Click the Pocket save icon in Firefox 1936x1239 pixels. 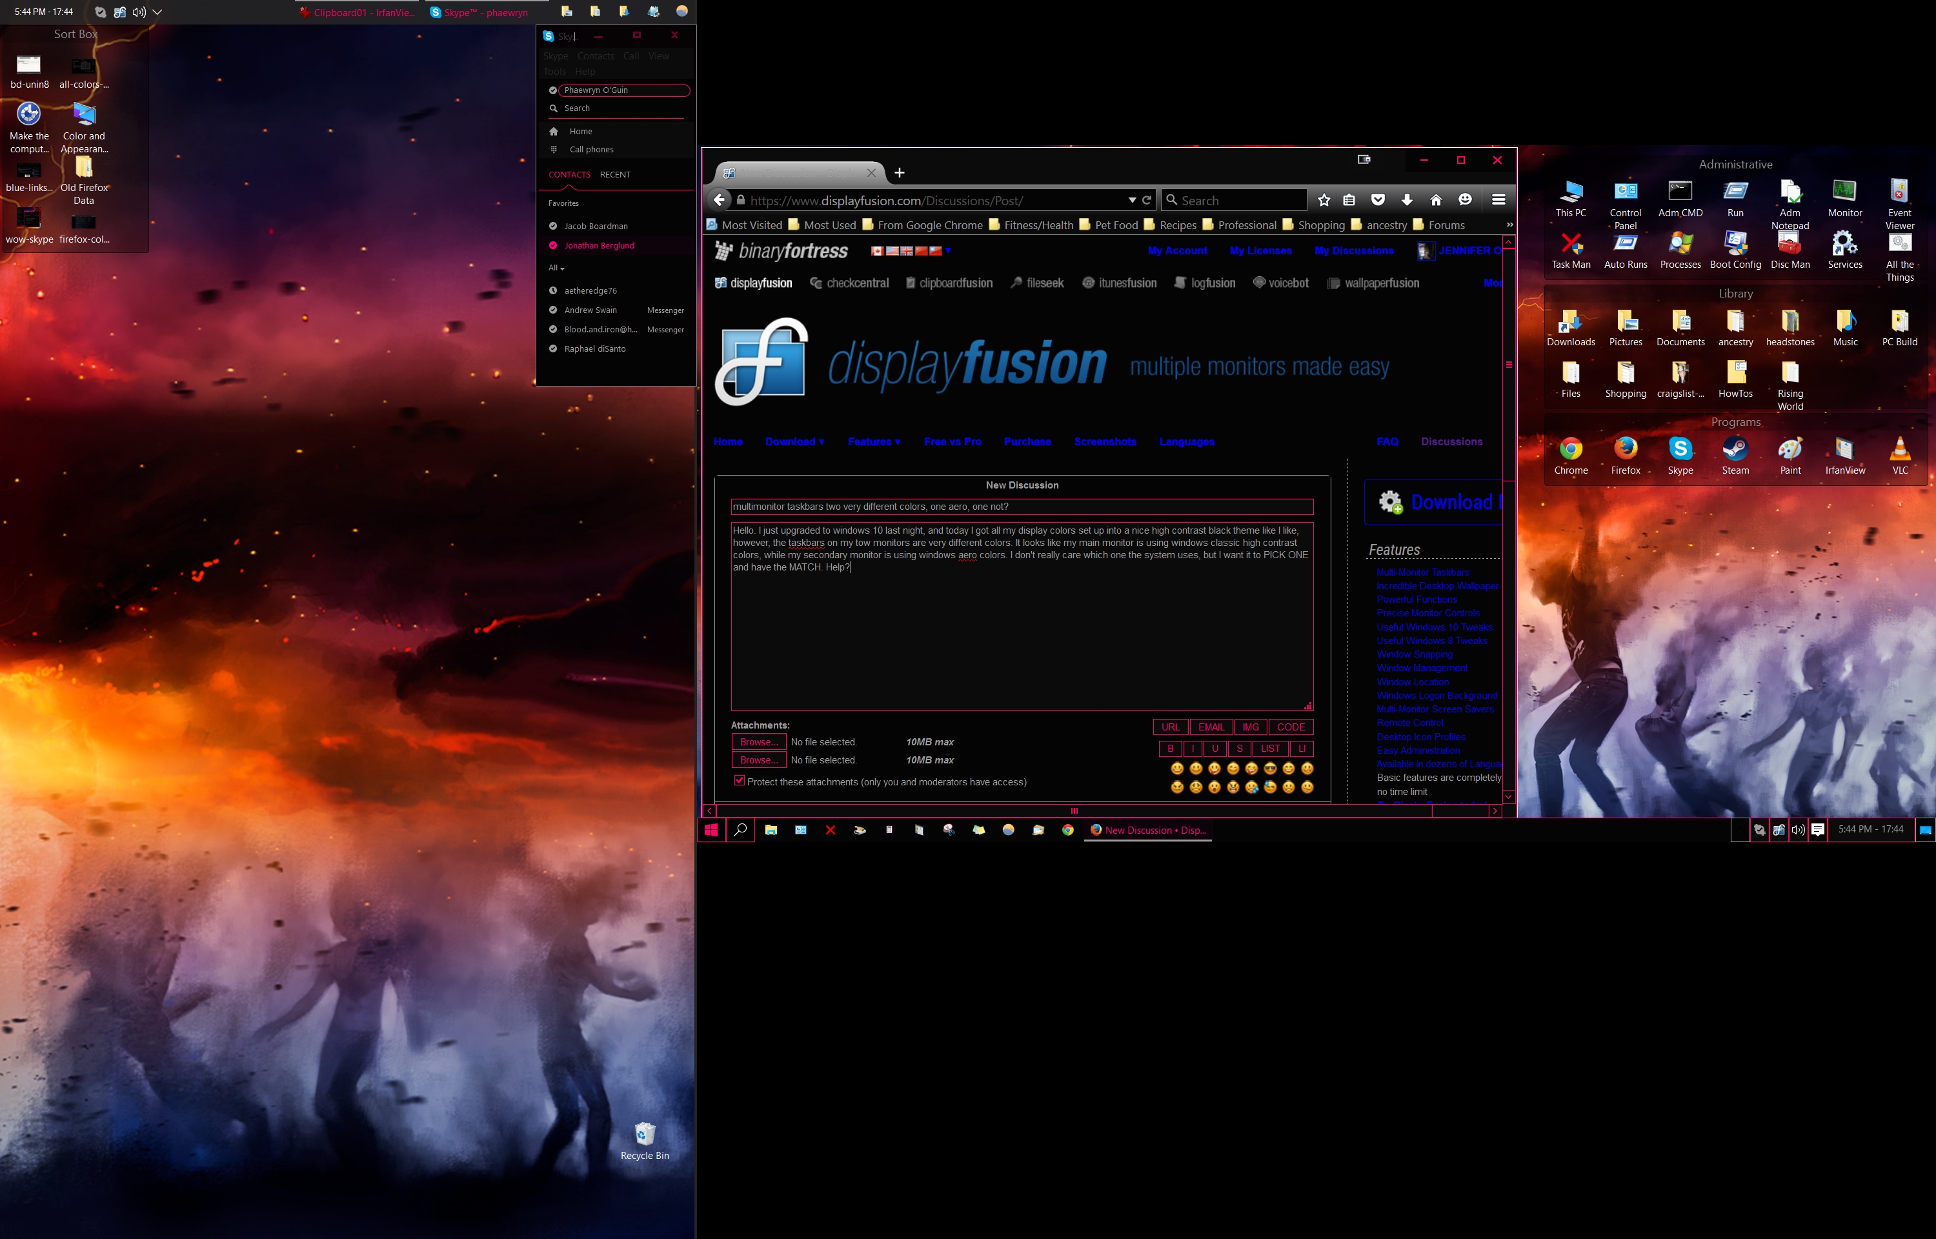[x=1378, y=200]
